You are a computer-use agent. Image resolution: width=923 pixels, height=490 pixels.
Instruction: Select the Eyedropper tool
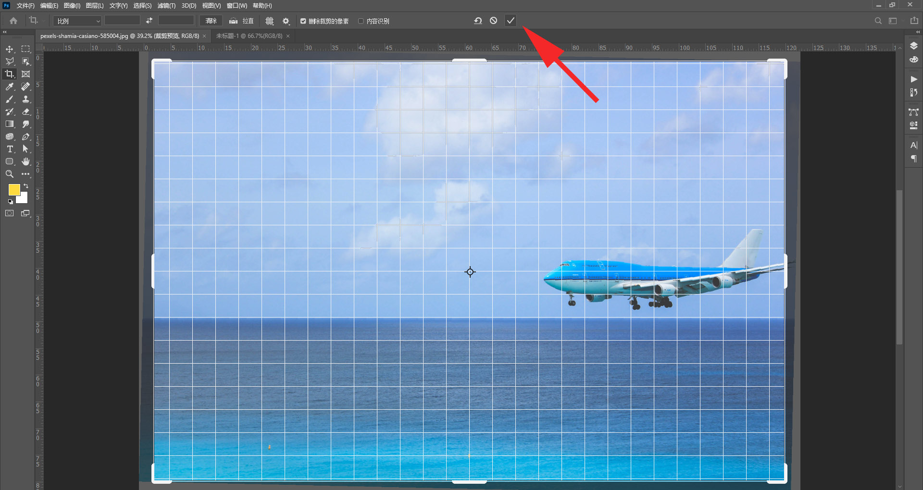[x=9, y=86]
